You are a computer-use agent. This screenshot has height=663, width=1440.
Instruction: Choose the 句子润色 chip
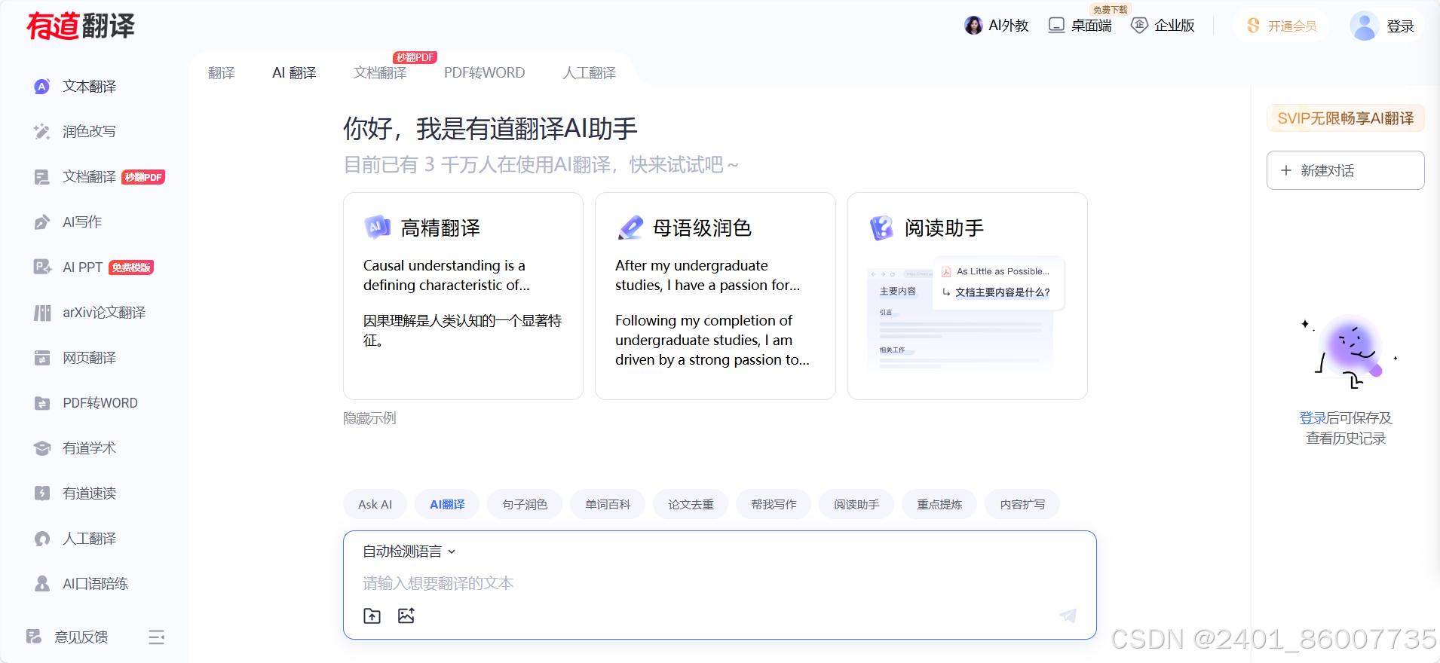525,504
